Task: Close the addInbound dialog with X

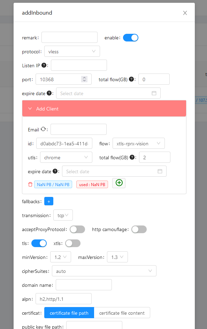Action: (185, 13)
